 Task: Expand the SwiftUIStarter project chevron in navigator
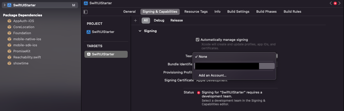pos(5,5)
